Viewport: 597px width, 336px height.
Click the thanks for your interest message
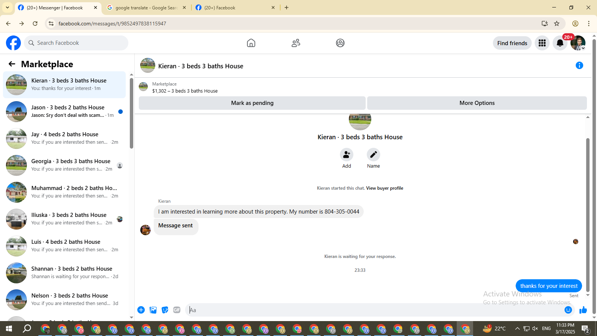tap(549, 286)
